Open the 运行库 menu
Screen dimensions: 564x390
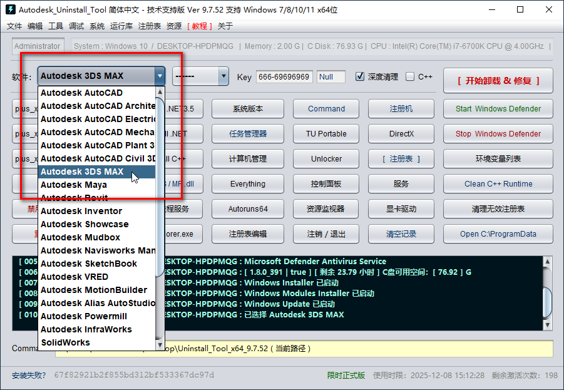point(121,26)
